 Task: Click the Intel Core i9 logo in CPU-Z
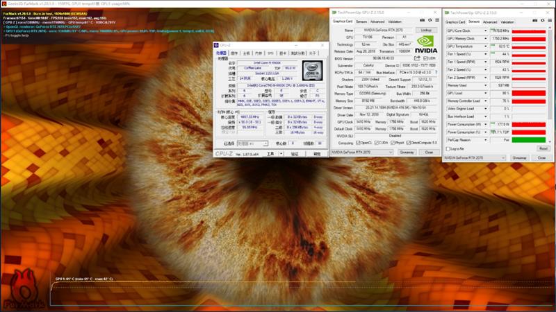pyautogui.click(x=312, y=71)
